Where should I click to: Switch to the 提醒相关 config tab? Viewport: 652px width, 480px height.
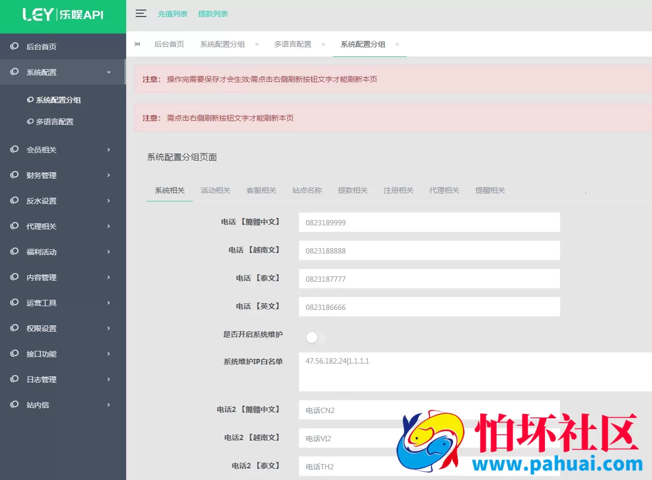click(x=490, y=190)
